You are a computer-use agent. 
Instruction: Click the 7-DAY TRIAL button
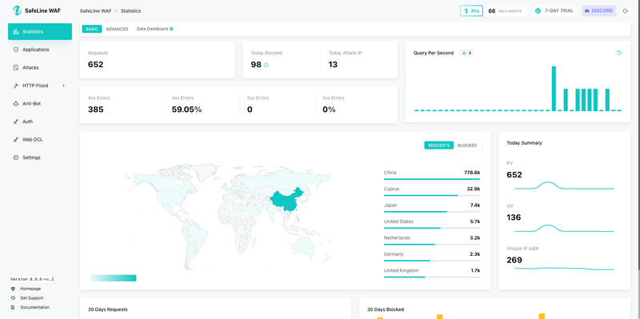554,11
